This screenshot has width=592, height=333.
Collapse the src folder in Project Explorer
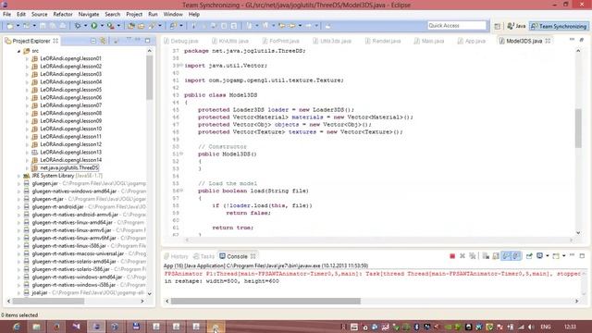click(18, 51)
